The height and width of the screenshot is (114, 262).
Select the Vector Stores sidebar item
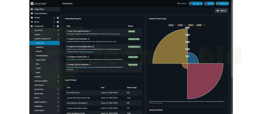[40, 60]
